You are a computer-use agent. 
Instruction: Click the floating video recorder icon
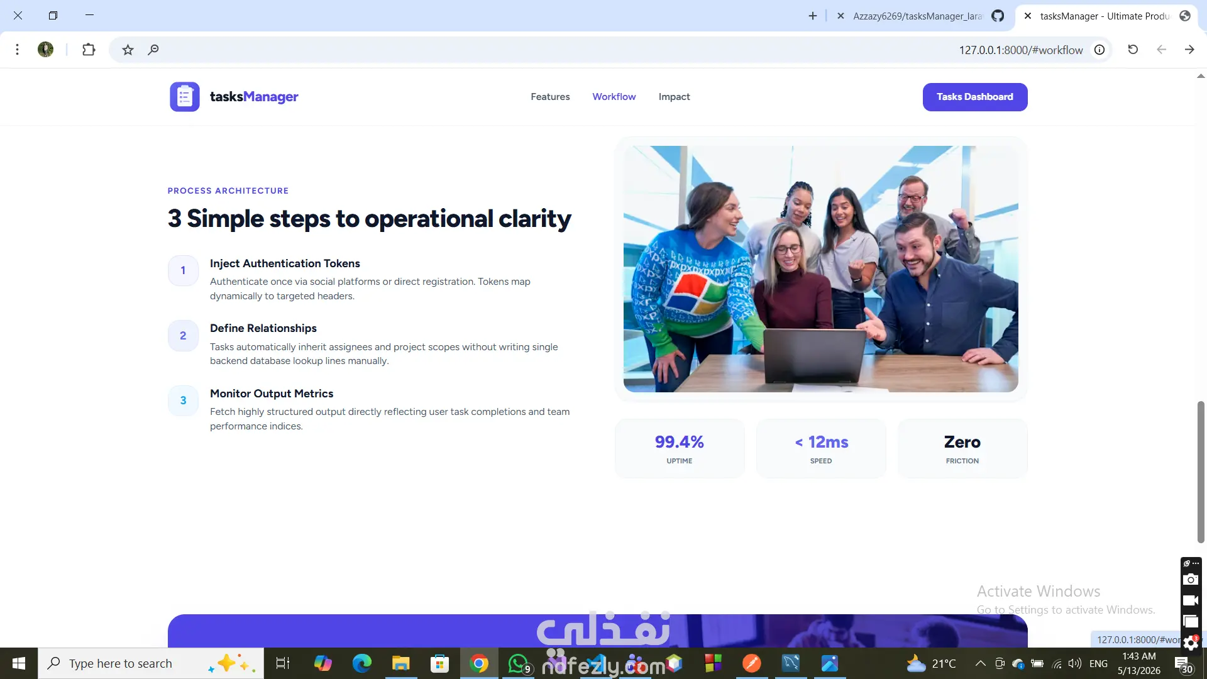(x=1191, y=600)
